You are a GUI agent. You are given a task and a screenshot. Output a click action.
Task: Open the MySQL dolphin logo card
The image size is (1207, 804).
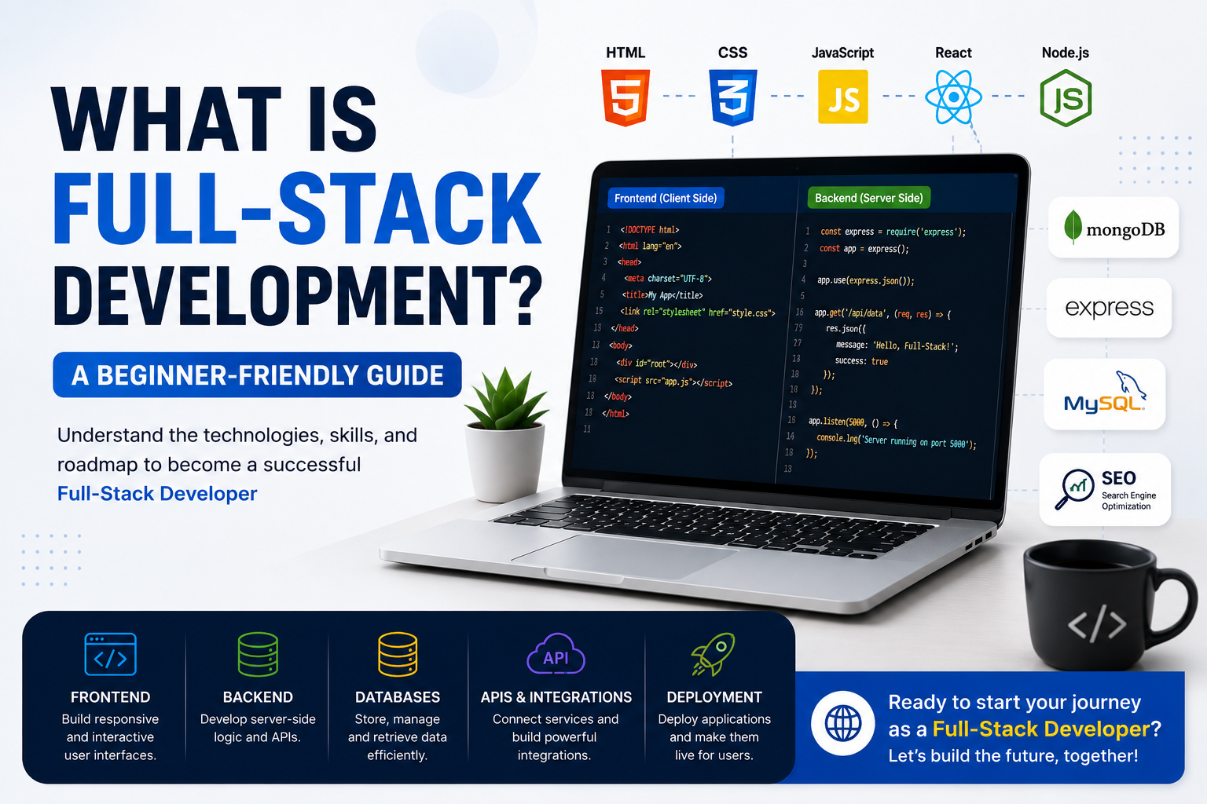click(x=1104, y=394)
